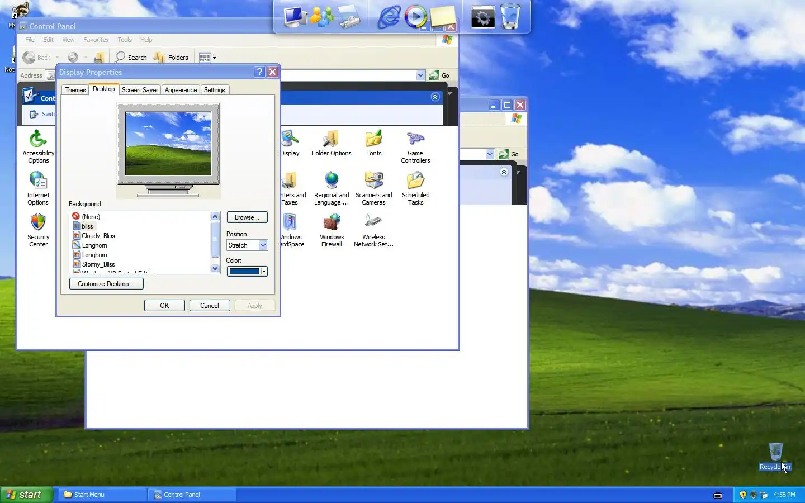Viewport: 805px width, 503px height.
Task: Switch to the Appearance tab
Action: tap(181, 90)
